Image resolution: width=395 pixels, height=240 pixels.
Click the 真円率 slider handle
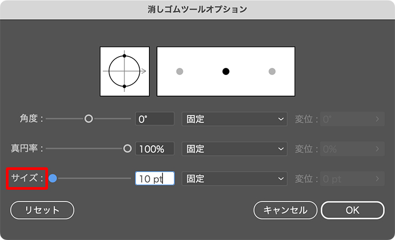tap(127, 149)
